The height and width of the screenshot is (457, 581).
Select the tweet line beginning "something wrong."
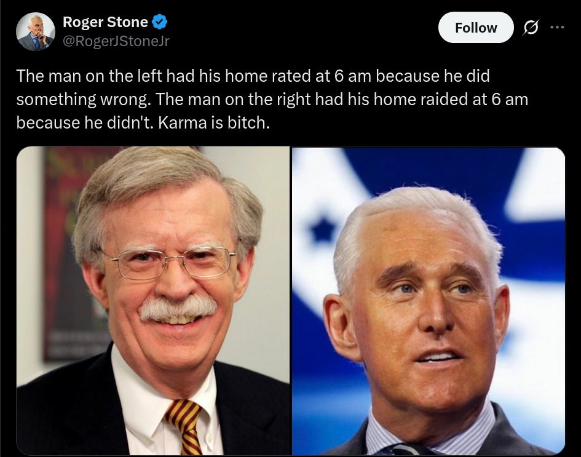click(x=272, y=100)
